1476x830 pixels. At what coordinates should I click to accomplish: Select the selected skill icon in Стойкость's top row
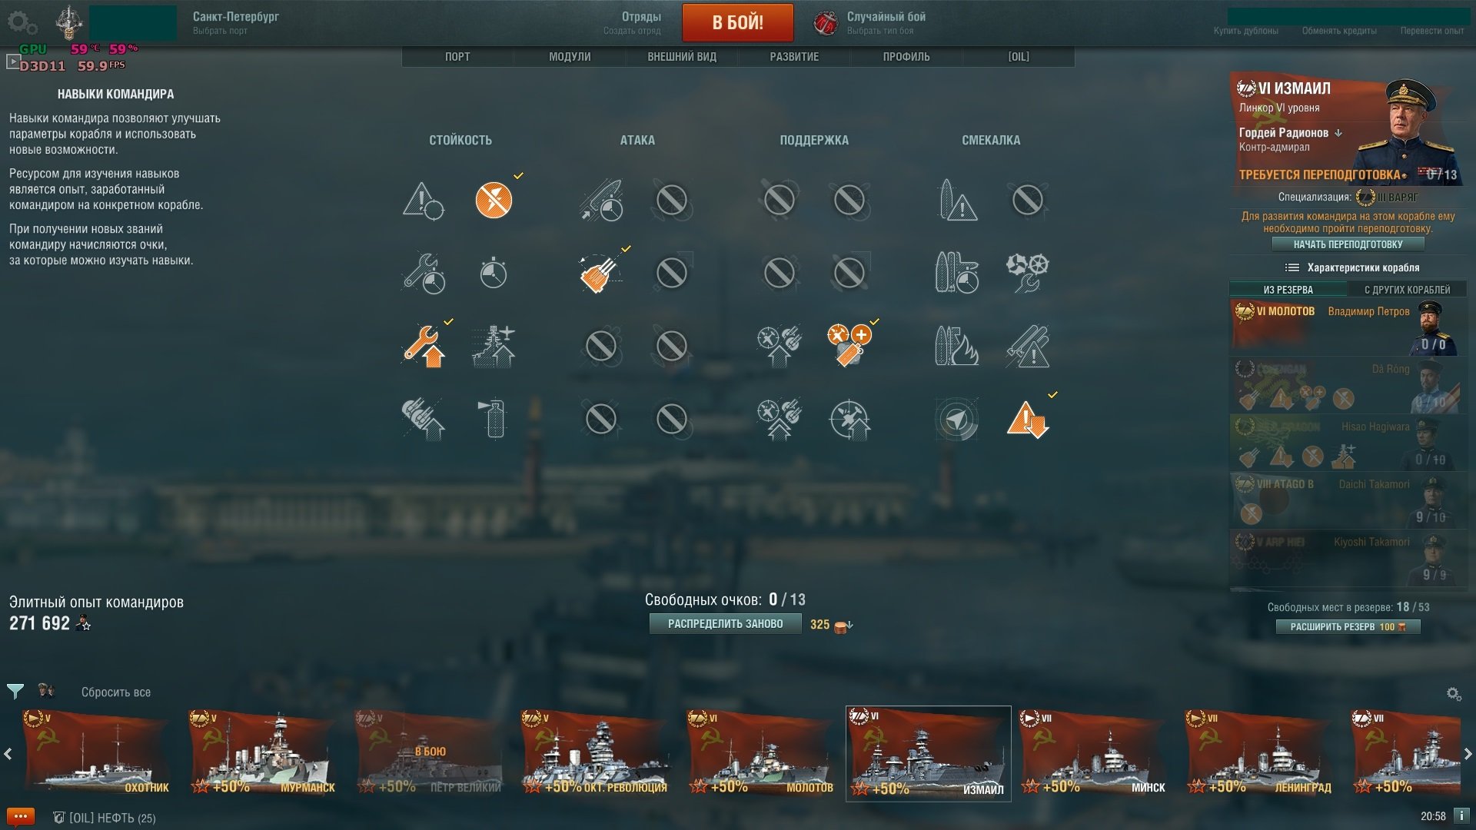coord(494,201)
